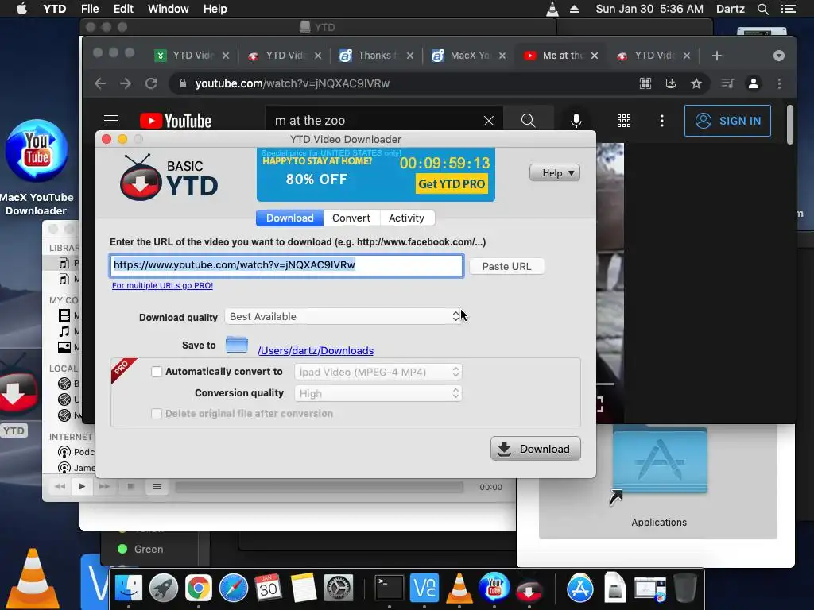The image size is (814, 610).
Task: Open the YouTube apps grid icon
Action: pos(623,121)
